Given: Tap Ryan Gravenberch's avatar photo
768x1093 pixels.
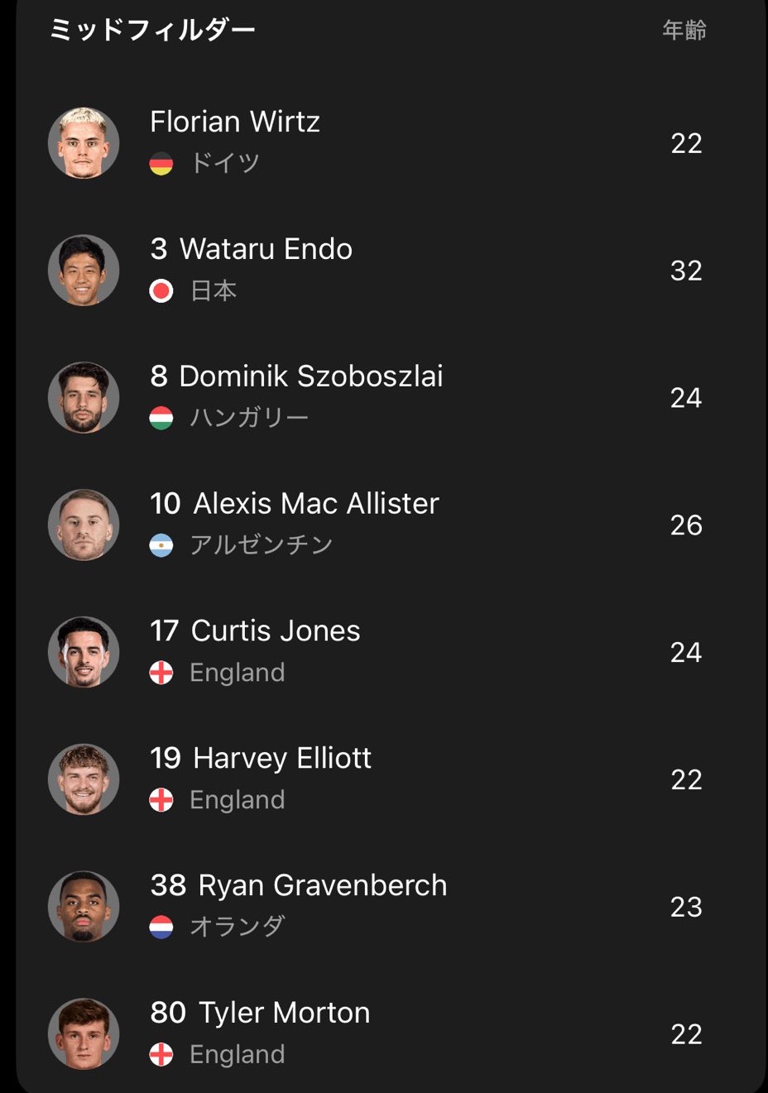Looking at the screenshot, I should coord(84,907).
